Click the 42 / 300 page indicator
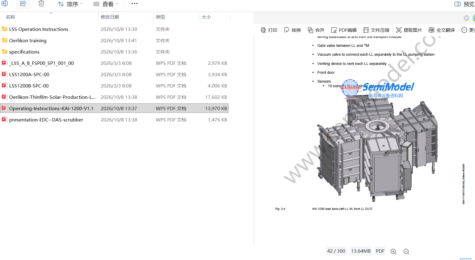The height and width of the screenshot is (260, 475). tap(336, 251)
